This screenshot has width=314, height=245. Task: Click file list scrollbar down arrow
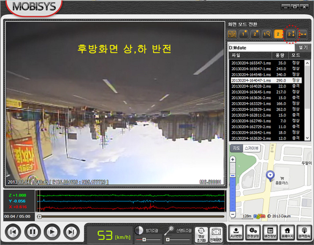[307, 138]
